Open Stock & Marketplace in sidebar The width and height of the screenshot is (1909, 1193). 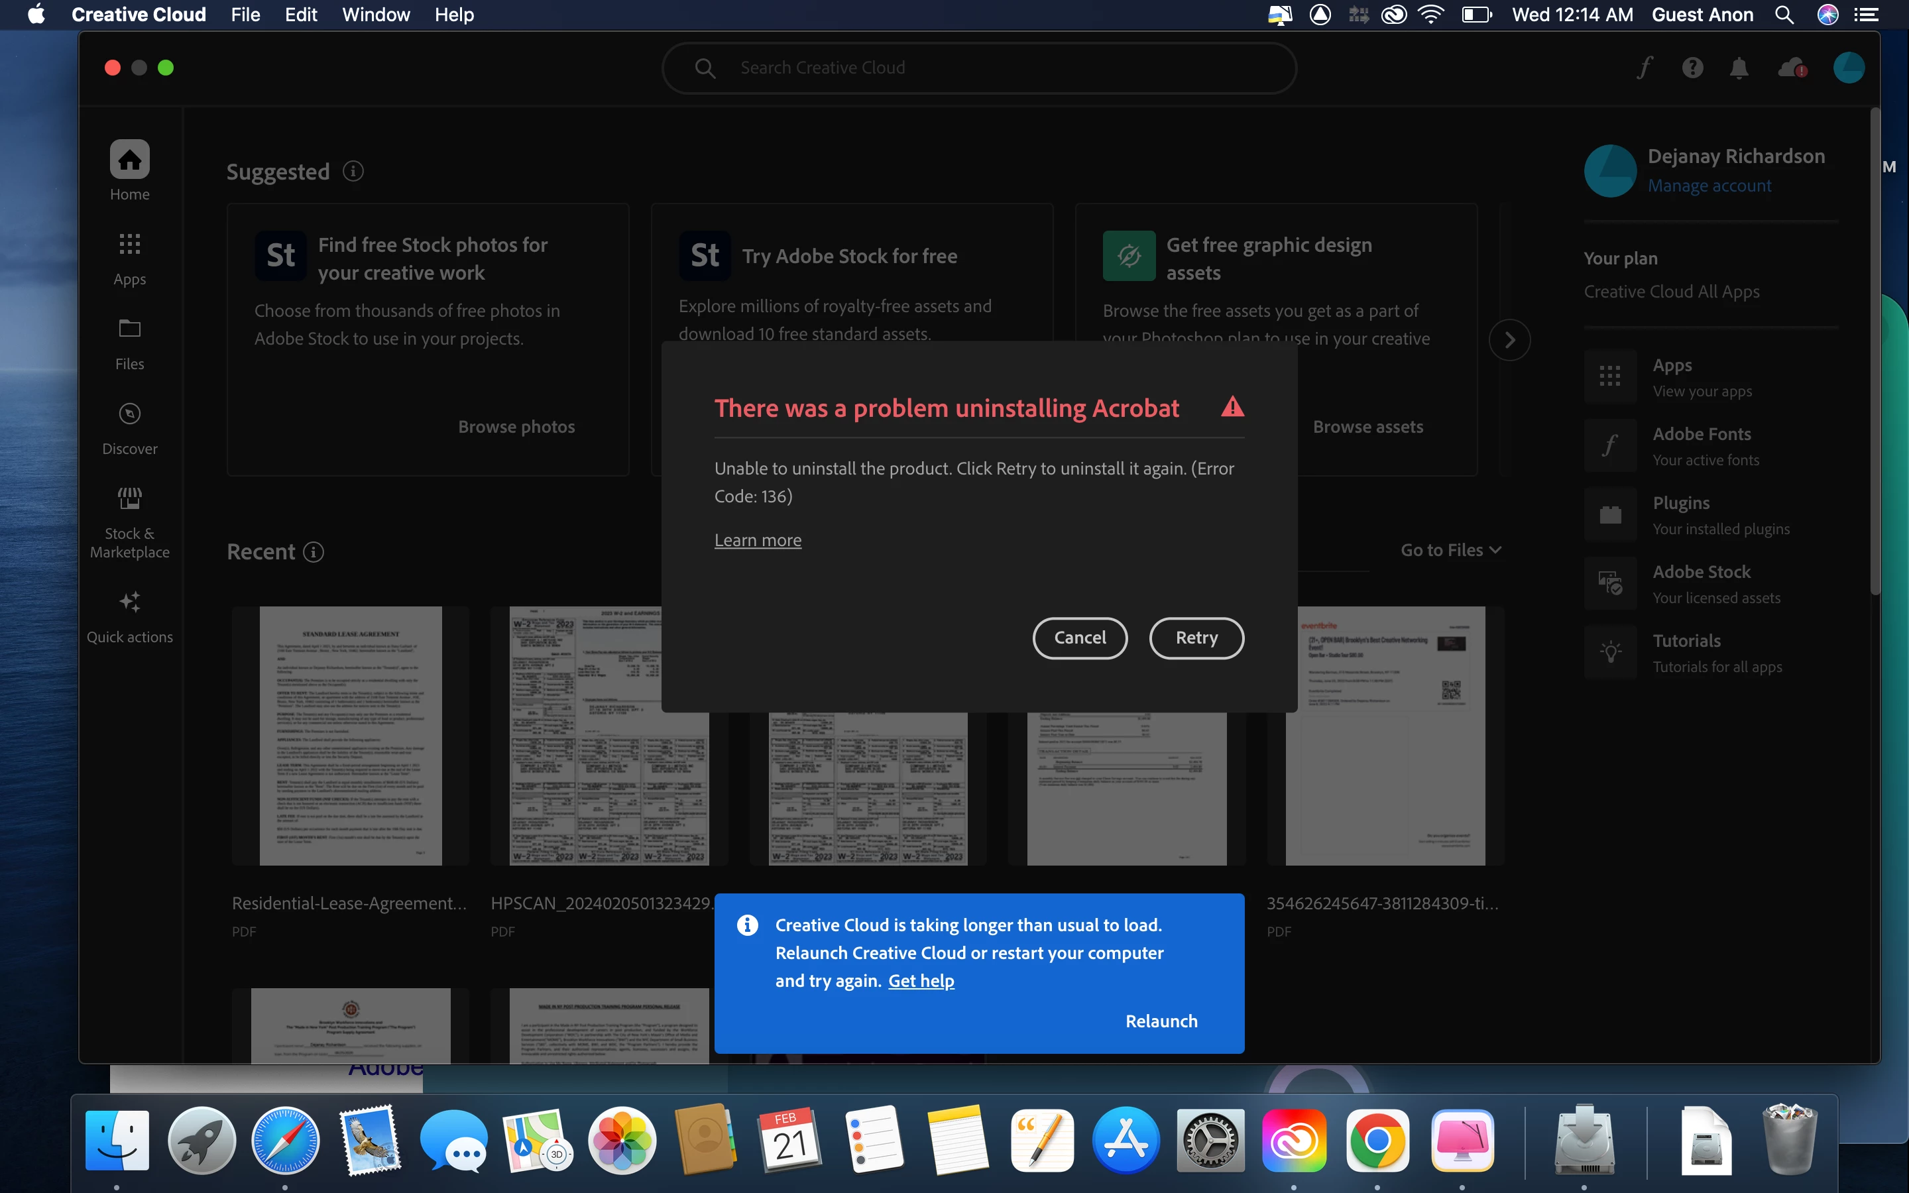pos(129,522)
